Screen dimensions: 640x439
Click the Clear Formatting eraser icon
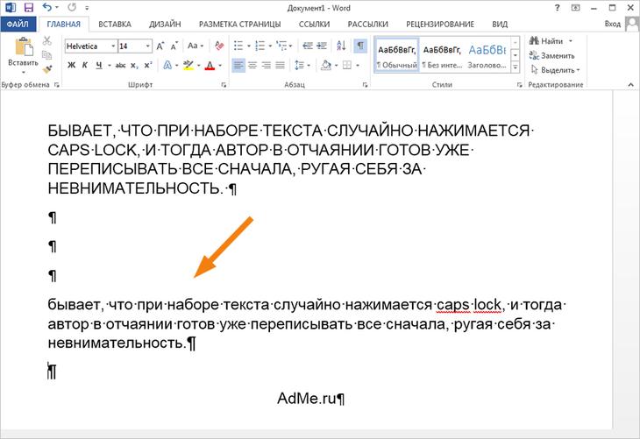pyautogui.click(x=219, y=46)
